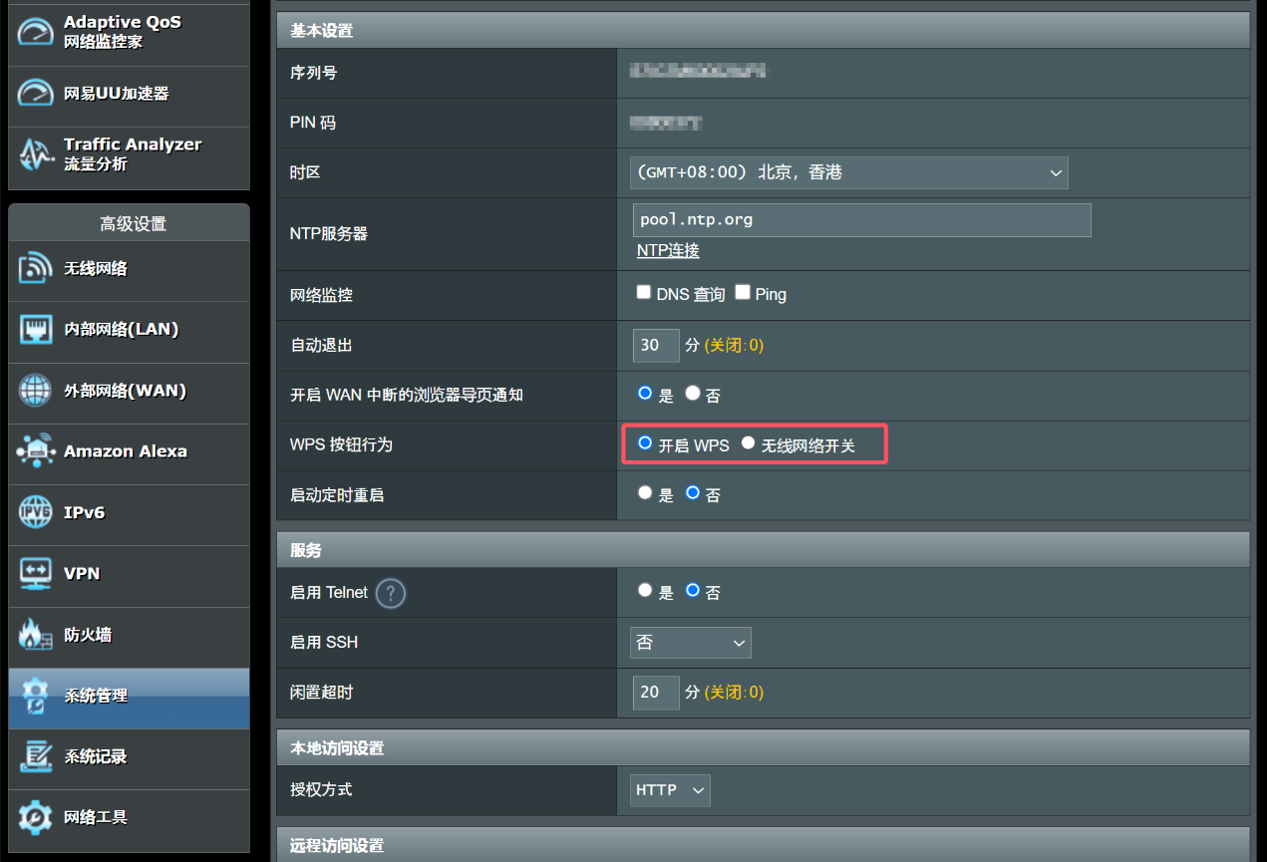Click the 网易UU加速器 gauge icon
The height and width of the screenshot is (862, 1267).
[36, 93]
